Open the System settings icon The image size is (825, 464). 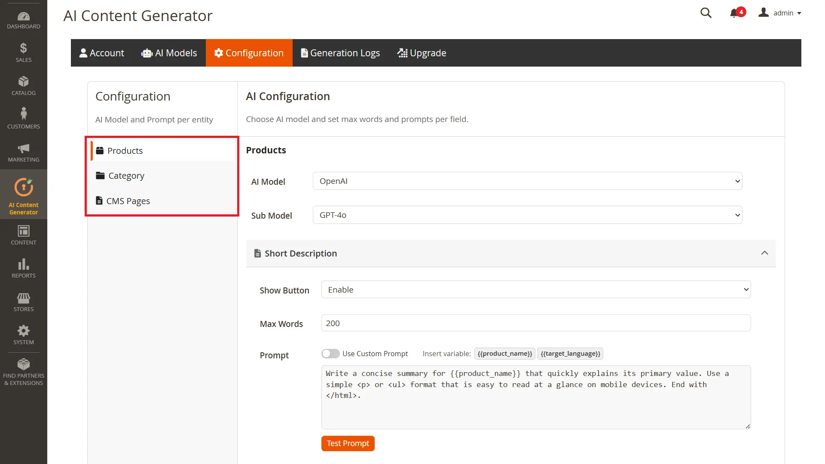pyautogui.click(x=23, y=334)
